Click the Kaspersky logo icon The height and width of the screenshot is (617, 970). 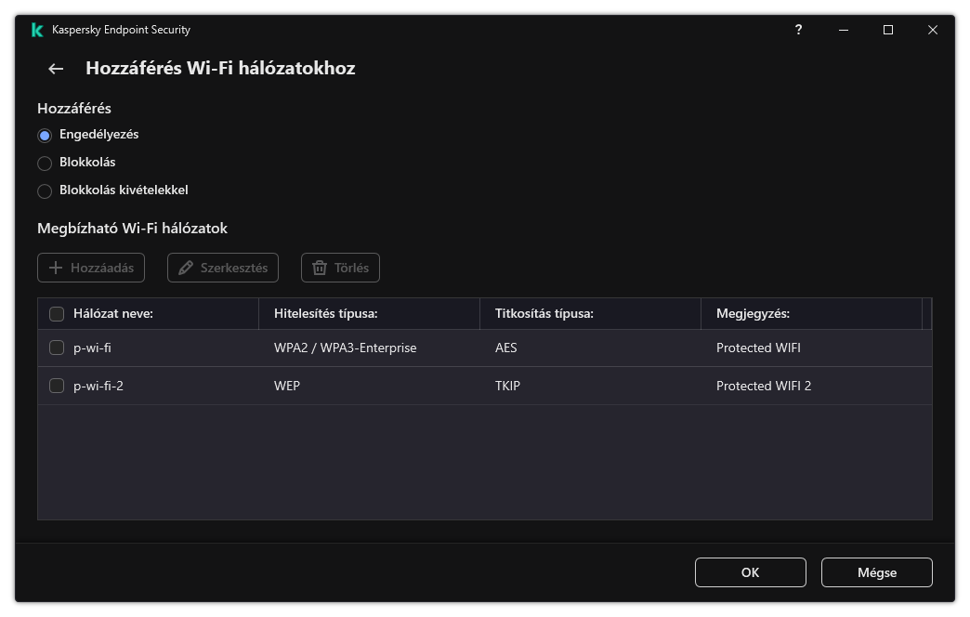point(37,30)
